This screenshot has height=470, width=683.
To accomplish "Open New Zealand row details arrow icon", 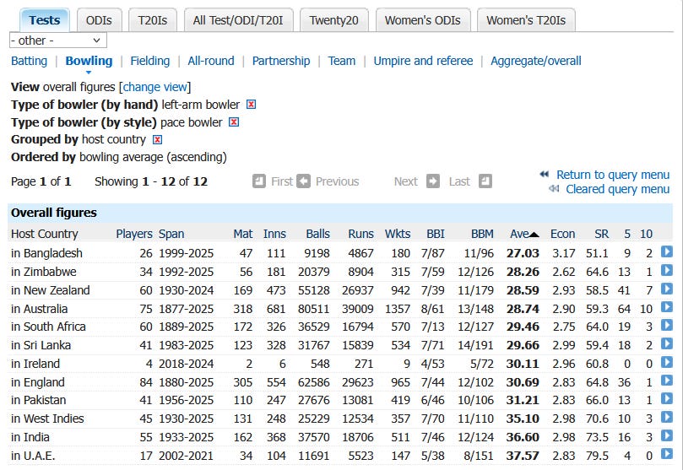I will click(x=666, y=289).
